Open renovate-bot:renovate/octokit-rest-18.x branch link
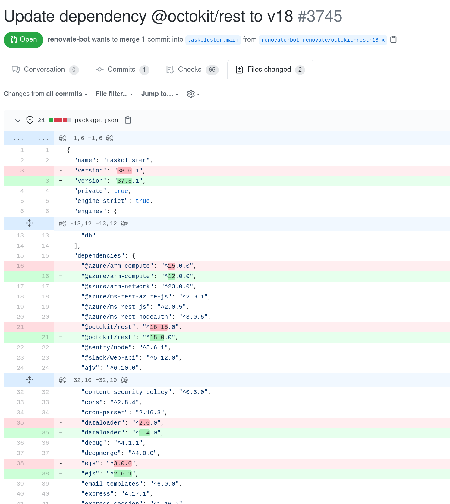The image size is (450, 504). click(x=323, y=40)
